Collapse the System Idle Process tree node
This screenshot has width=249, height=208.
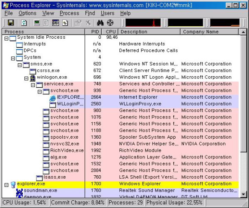6,38
